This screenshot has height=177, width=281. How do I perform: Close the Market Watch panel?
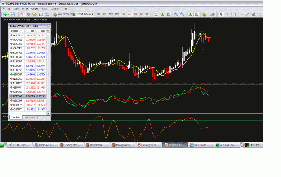pyautogui.click(x=49, y=26)
